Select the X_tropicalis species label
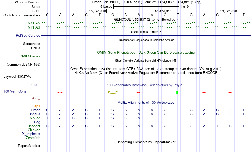Image resolution: width=251 pixels, height=152 pixels. 31,134
